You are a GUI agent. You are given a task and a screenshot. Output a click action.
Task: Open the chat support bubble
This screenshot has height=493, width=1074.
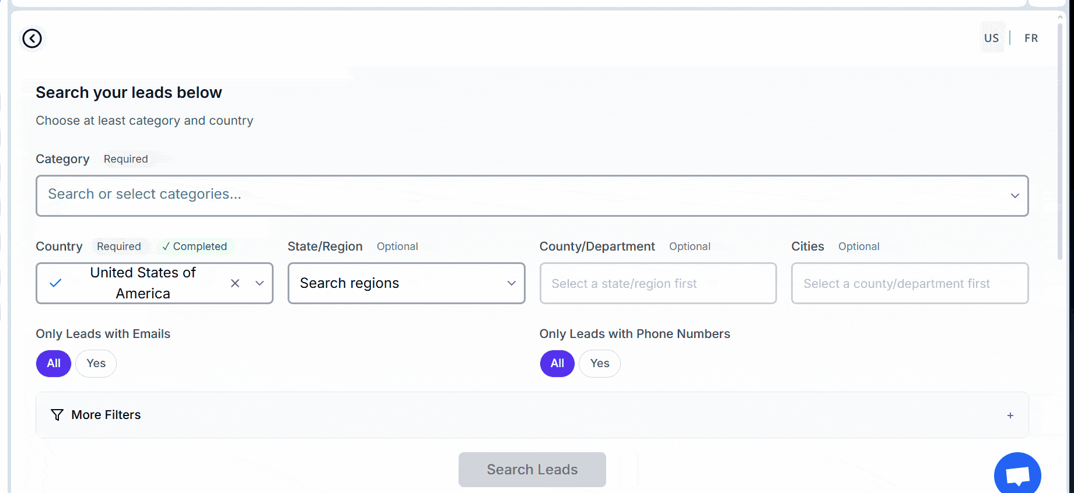(x=1017, y=475)
